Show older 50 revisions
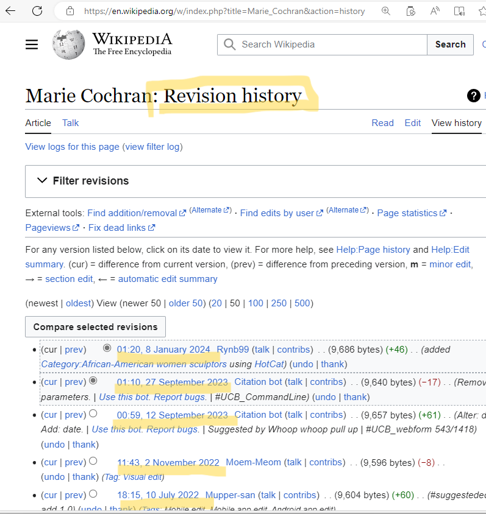The height and width of the screenshot is (514, 486). pos(185,303)
